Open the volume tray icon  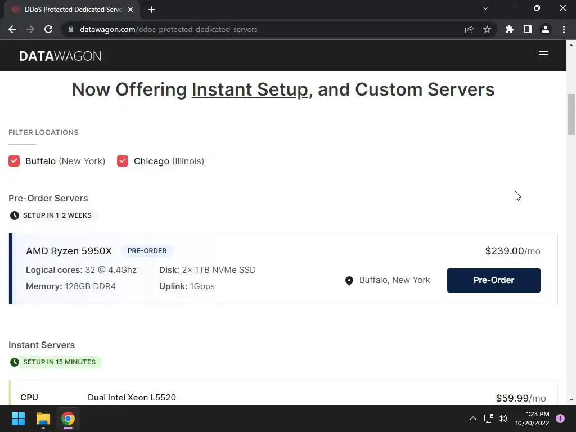pyautogui.click(x=502, y=418)
